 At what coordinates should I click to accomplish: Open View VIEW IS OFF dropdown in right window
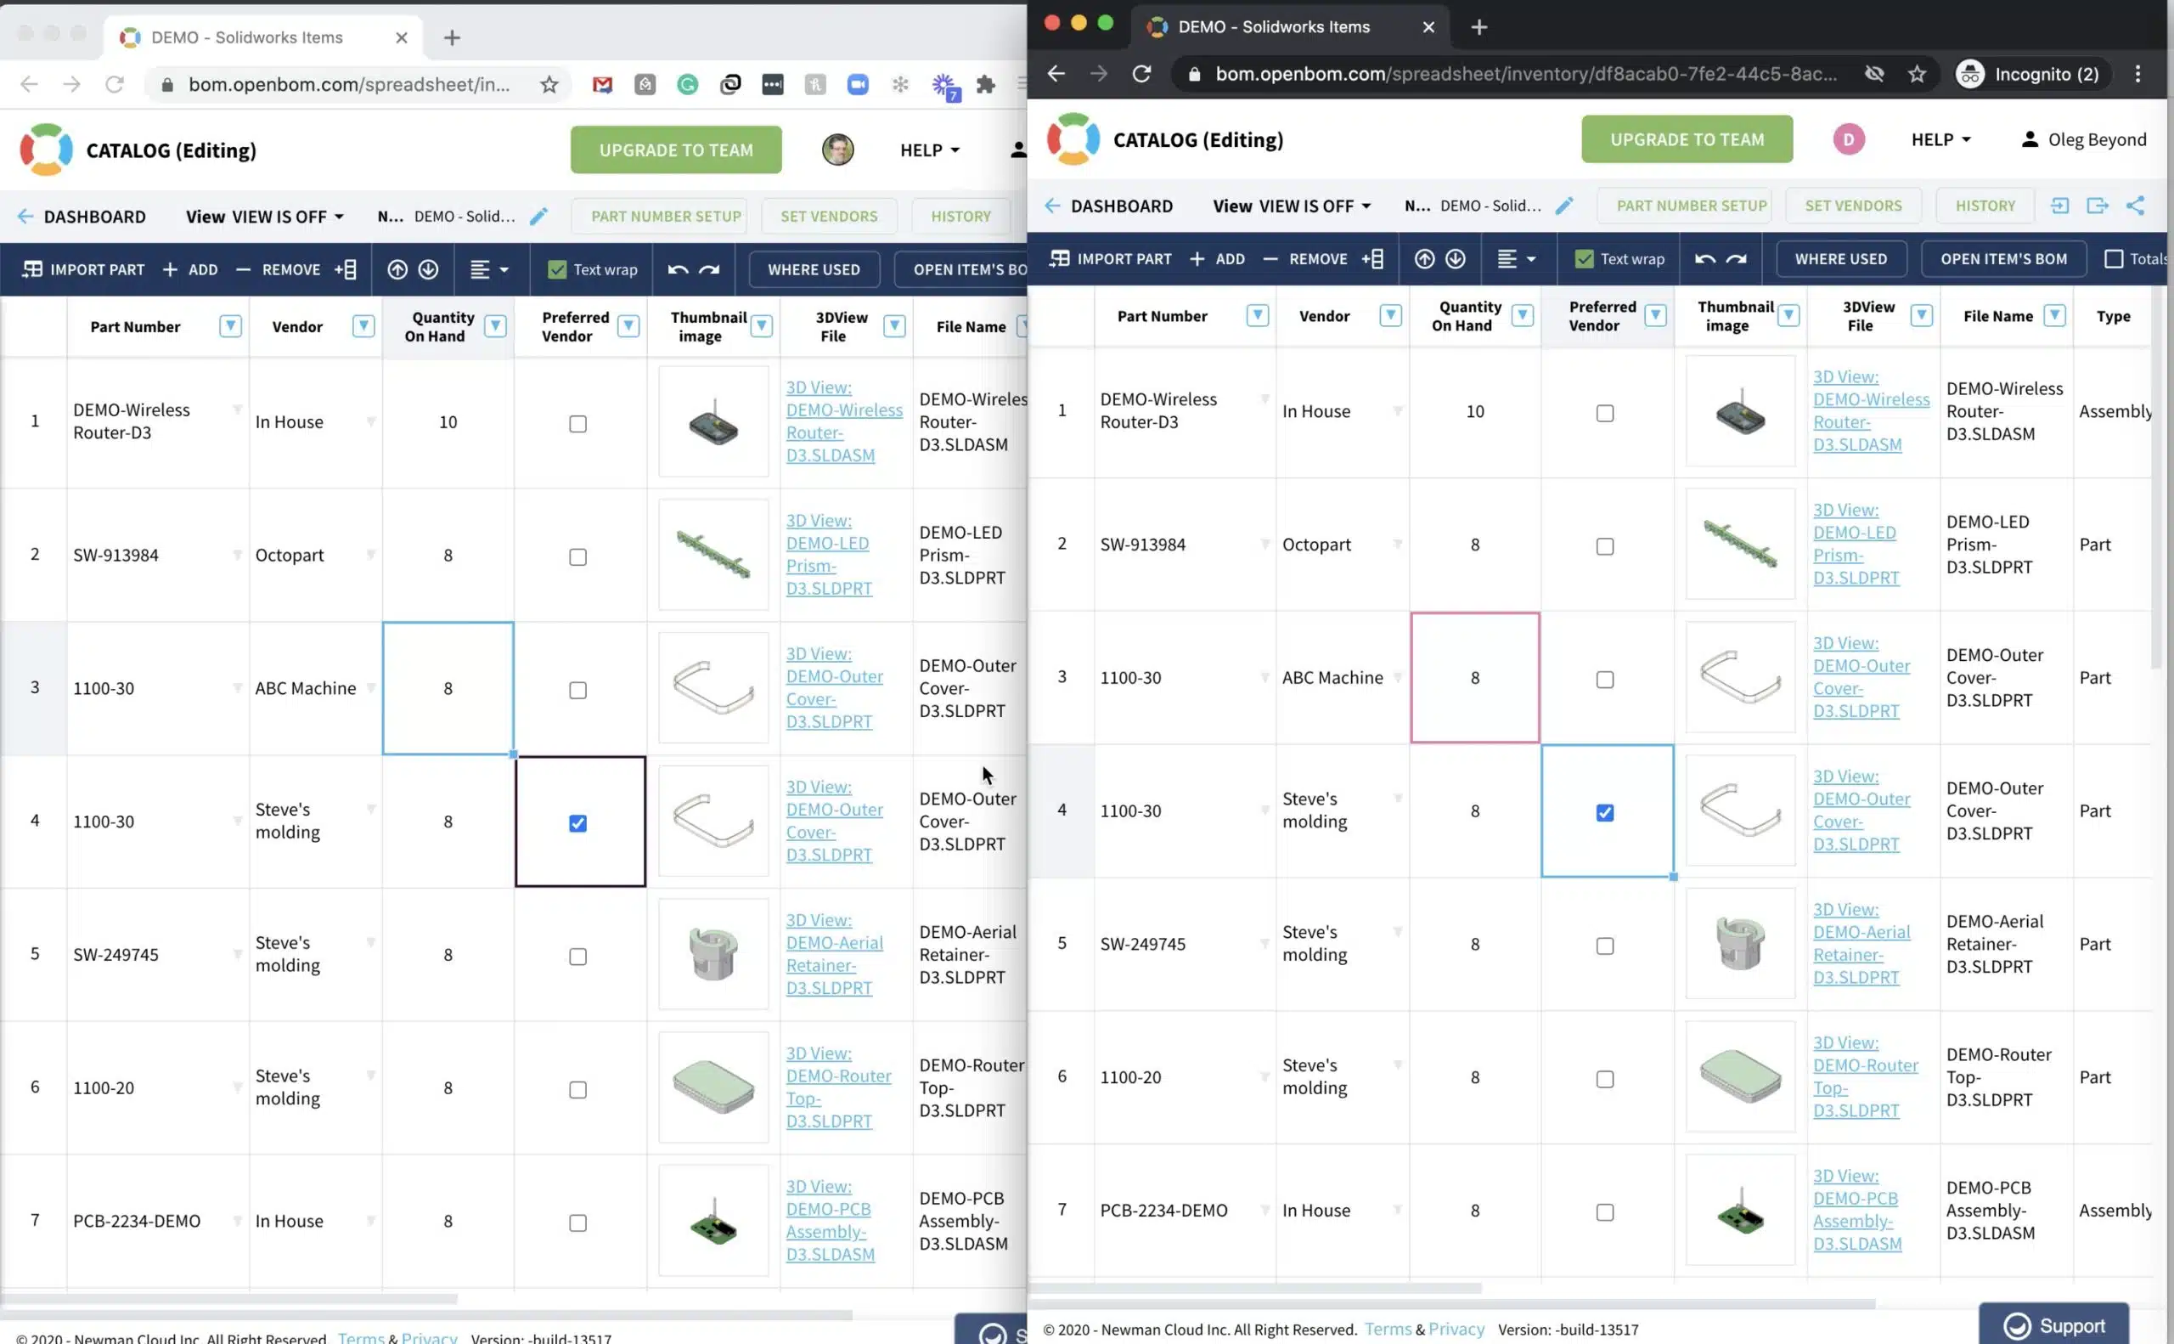tap(1292, 206)
